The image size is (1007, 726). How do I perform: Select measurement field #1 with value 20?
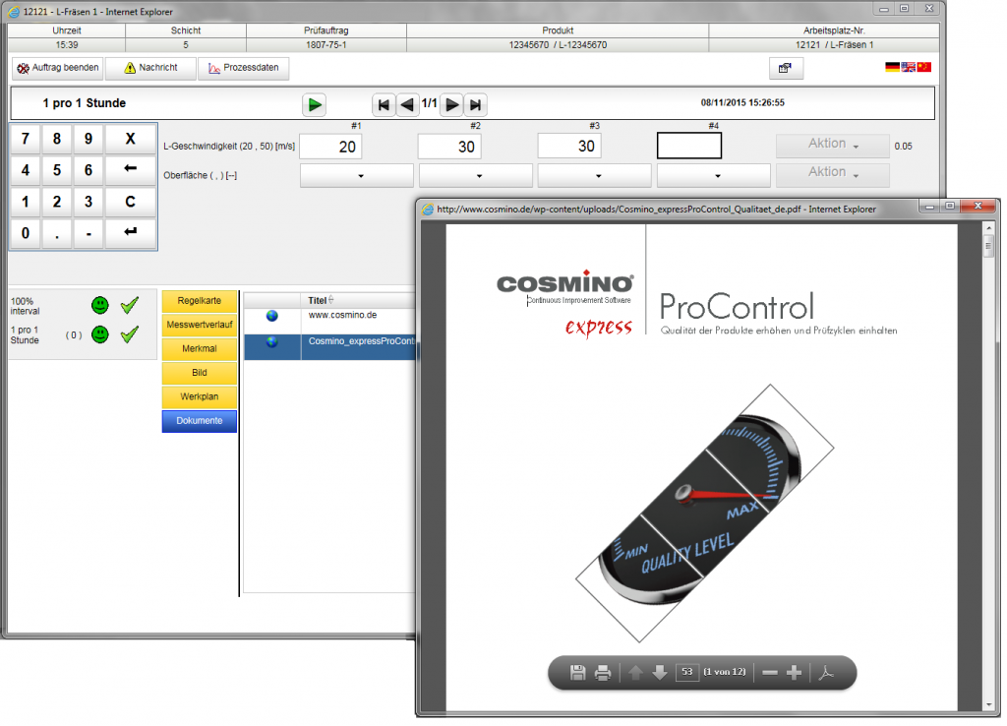(x=330, y=147)
